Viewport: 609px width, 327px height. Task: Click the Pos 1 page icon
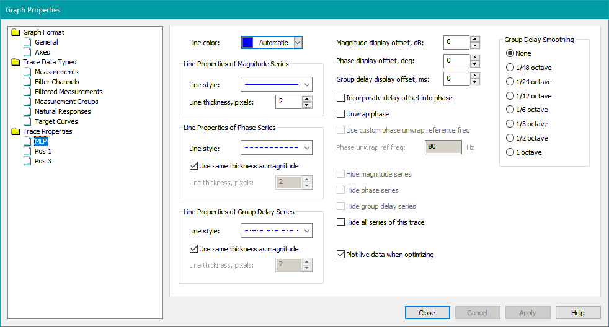point(27,151)
